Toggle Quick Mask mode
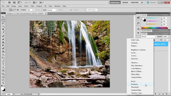This screenshot has height=96, width=171. [x=3, y=93]
